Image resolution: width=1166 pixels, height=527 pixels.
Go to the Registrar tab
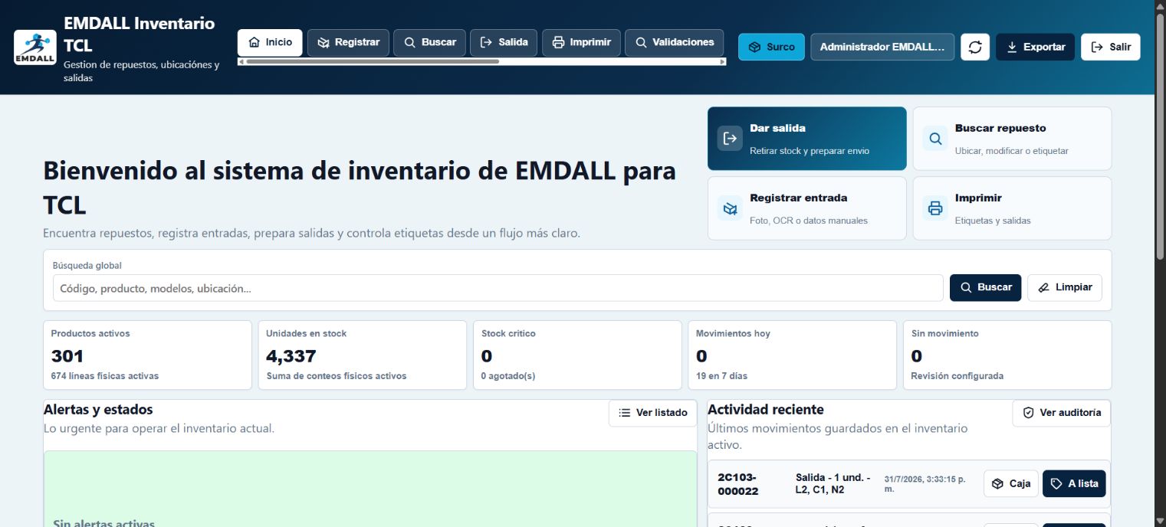[x=348, y=43]
